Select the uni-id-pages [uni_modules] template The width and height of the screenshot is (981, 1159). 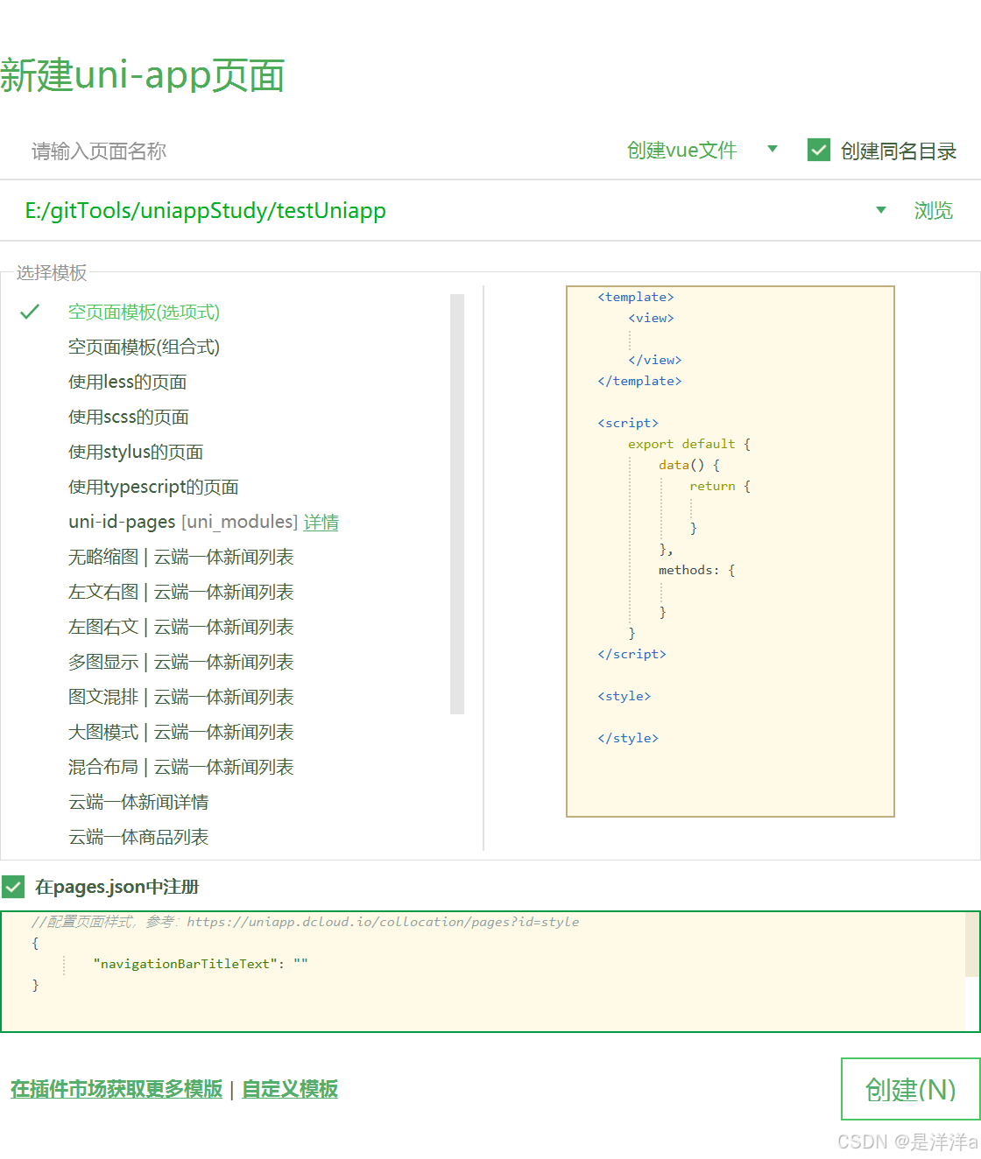pyautogui.click(x=183, y=522)
